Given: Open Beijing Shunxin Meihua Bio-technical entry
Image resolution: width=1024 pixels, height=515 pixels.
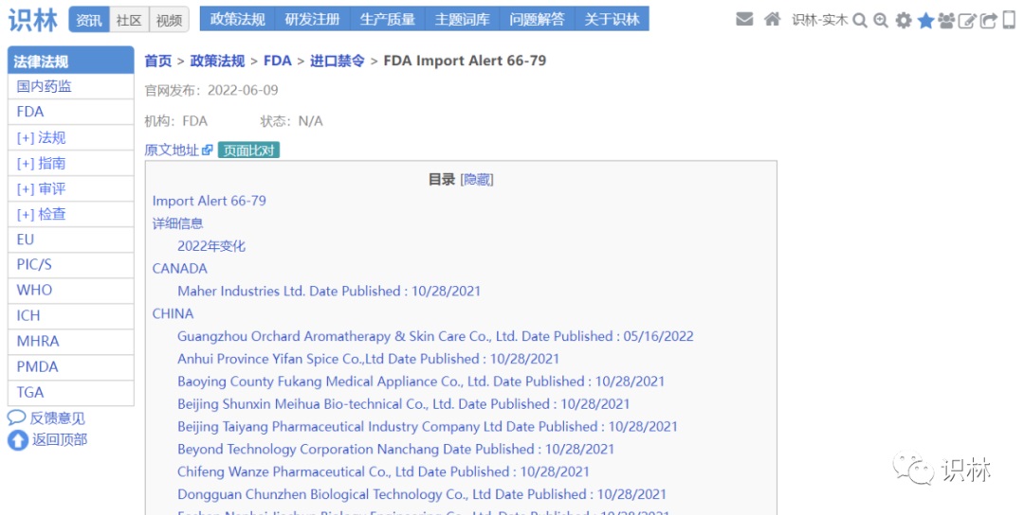Looking at the screenshot, I should click(x=404, y=404).
